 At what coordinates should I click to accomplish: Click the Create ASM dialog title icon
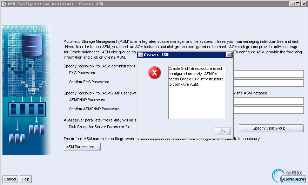[140, 55]
